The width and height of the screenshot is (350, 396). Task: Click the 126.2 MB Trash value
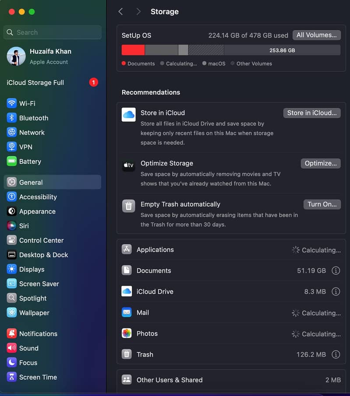tap(311, 354)
